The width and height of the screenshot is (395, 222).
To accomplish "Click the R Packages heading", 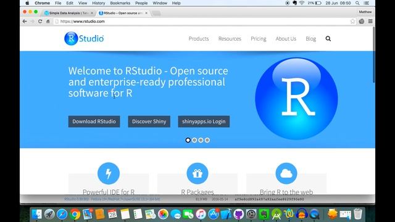I will pos(197,192).
